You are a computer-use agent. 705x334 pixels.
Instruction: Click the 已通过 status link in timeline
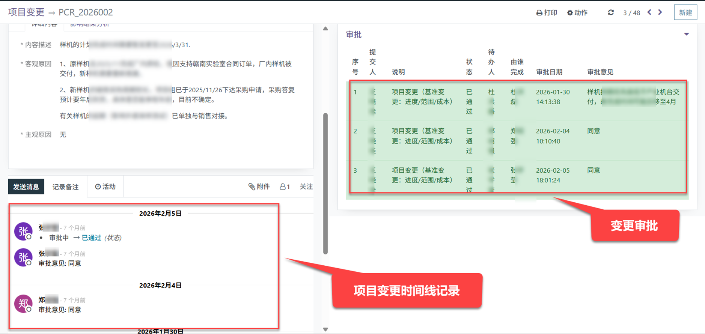[92, 238]
